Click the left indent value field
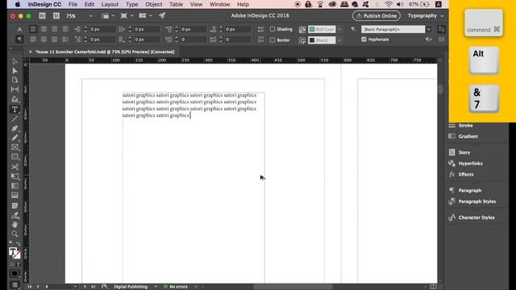The width and height of the screenshot is (516, 290). (102, 29)
